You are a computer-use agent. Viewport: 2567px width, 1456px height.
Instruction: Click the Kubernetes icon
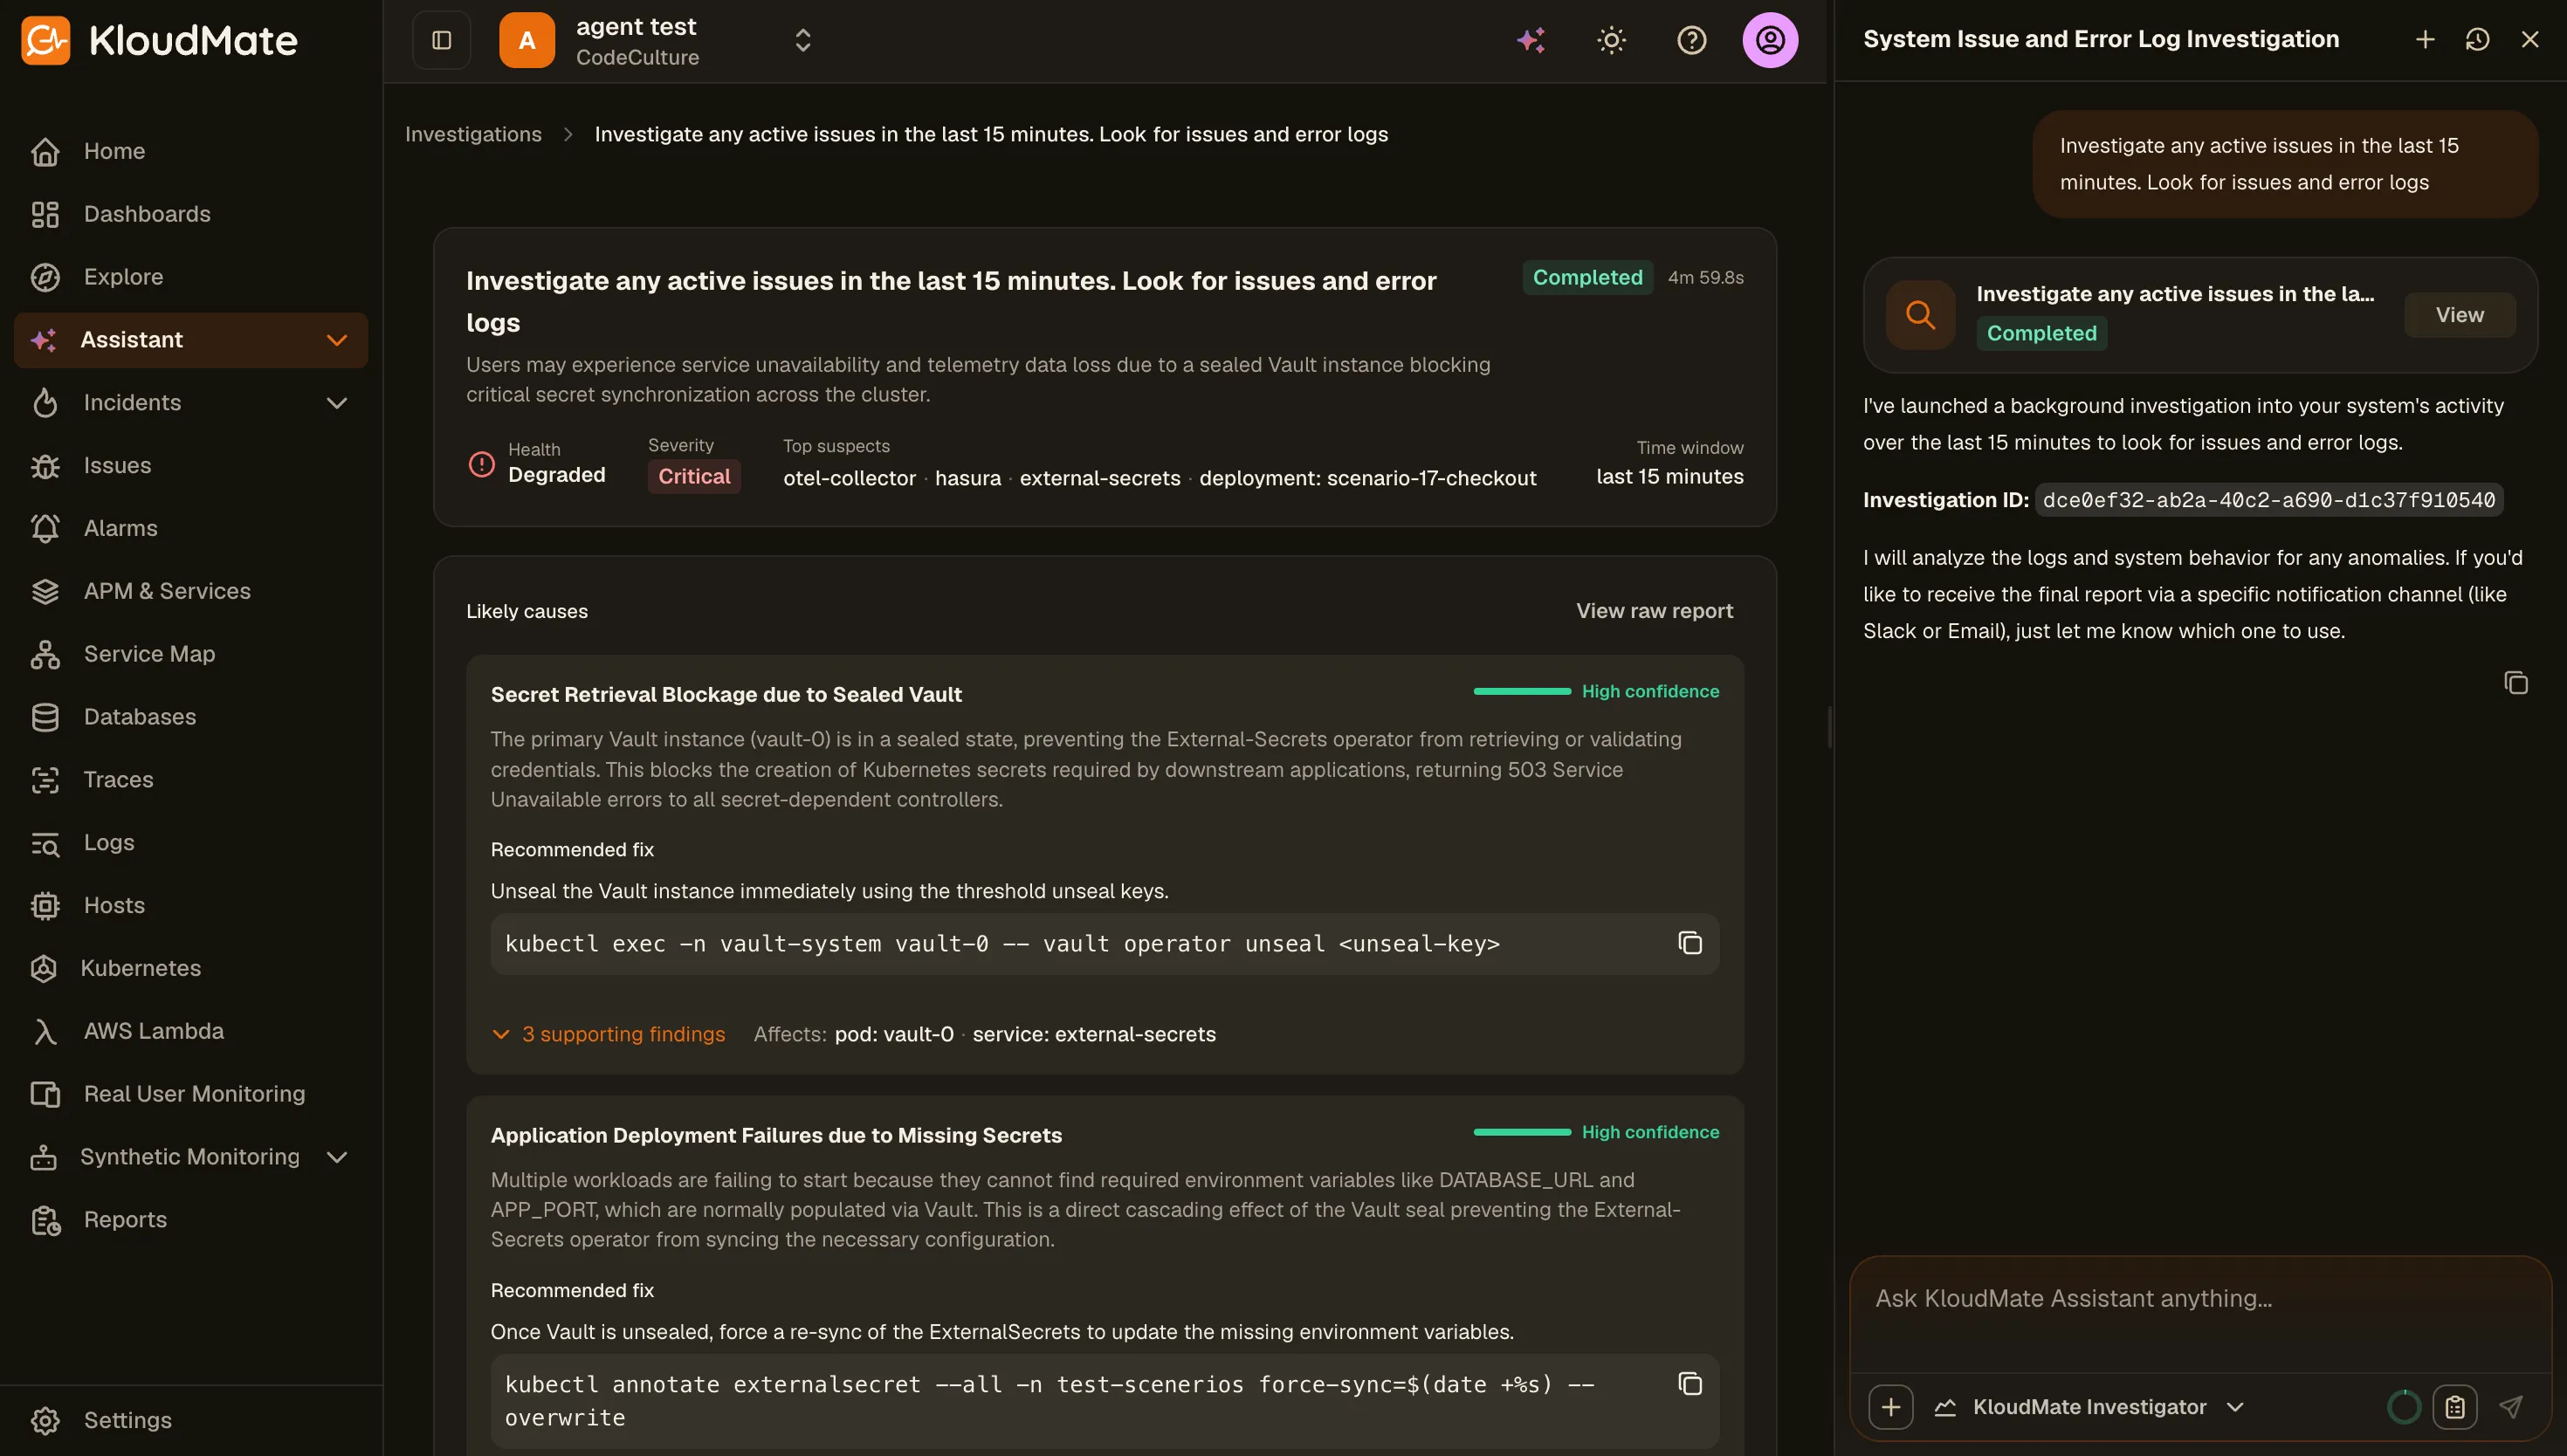coord(43,968)
